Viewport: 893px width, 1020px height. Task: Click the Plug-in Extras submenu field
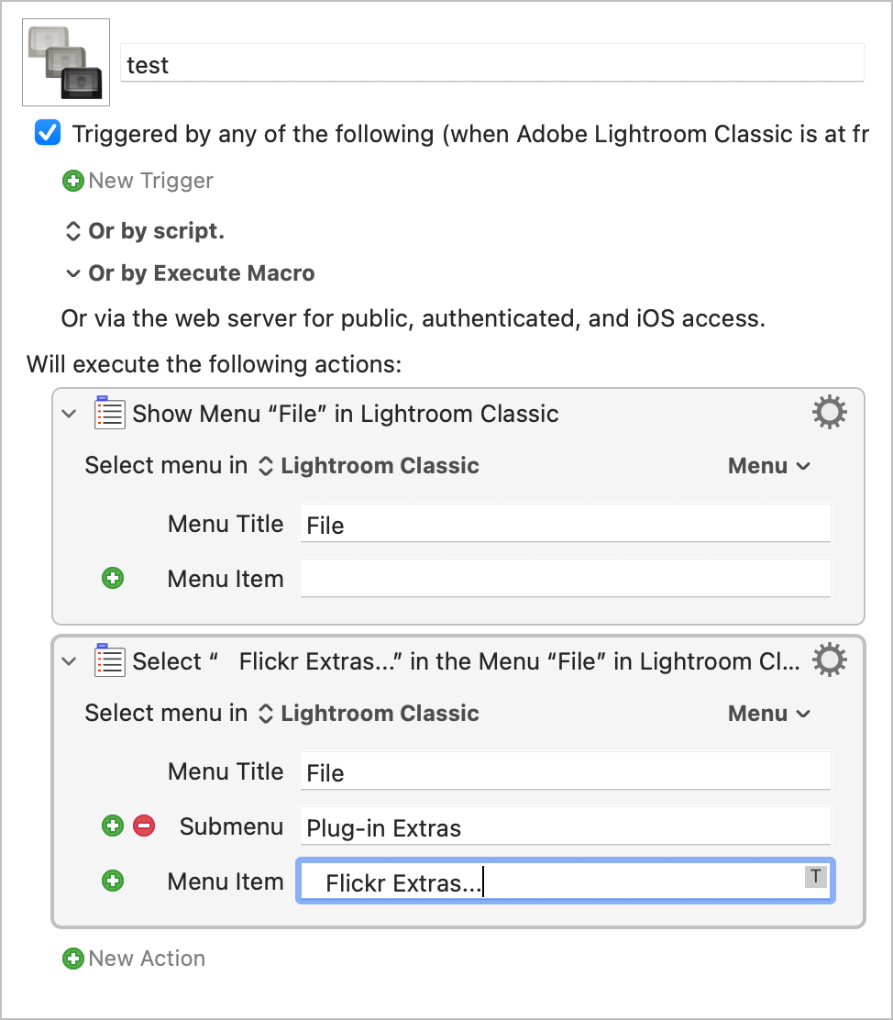pyautogui.click(x=565, y=826)
